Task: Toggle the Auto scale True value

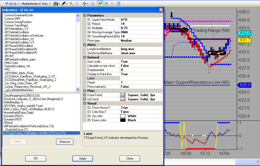Action: 141,62
